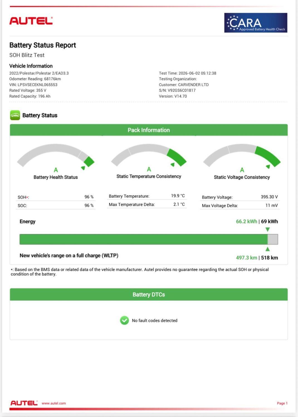Viewport: 298px width, 417px height.
Task: Select the Customer: CARVENDER LTD line
Action: click(x=184, y=85)
